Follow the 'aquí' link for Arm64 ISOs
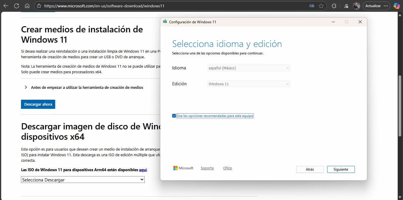This screenshot has height=200, width=403. 143,170
